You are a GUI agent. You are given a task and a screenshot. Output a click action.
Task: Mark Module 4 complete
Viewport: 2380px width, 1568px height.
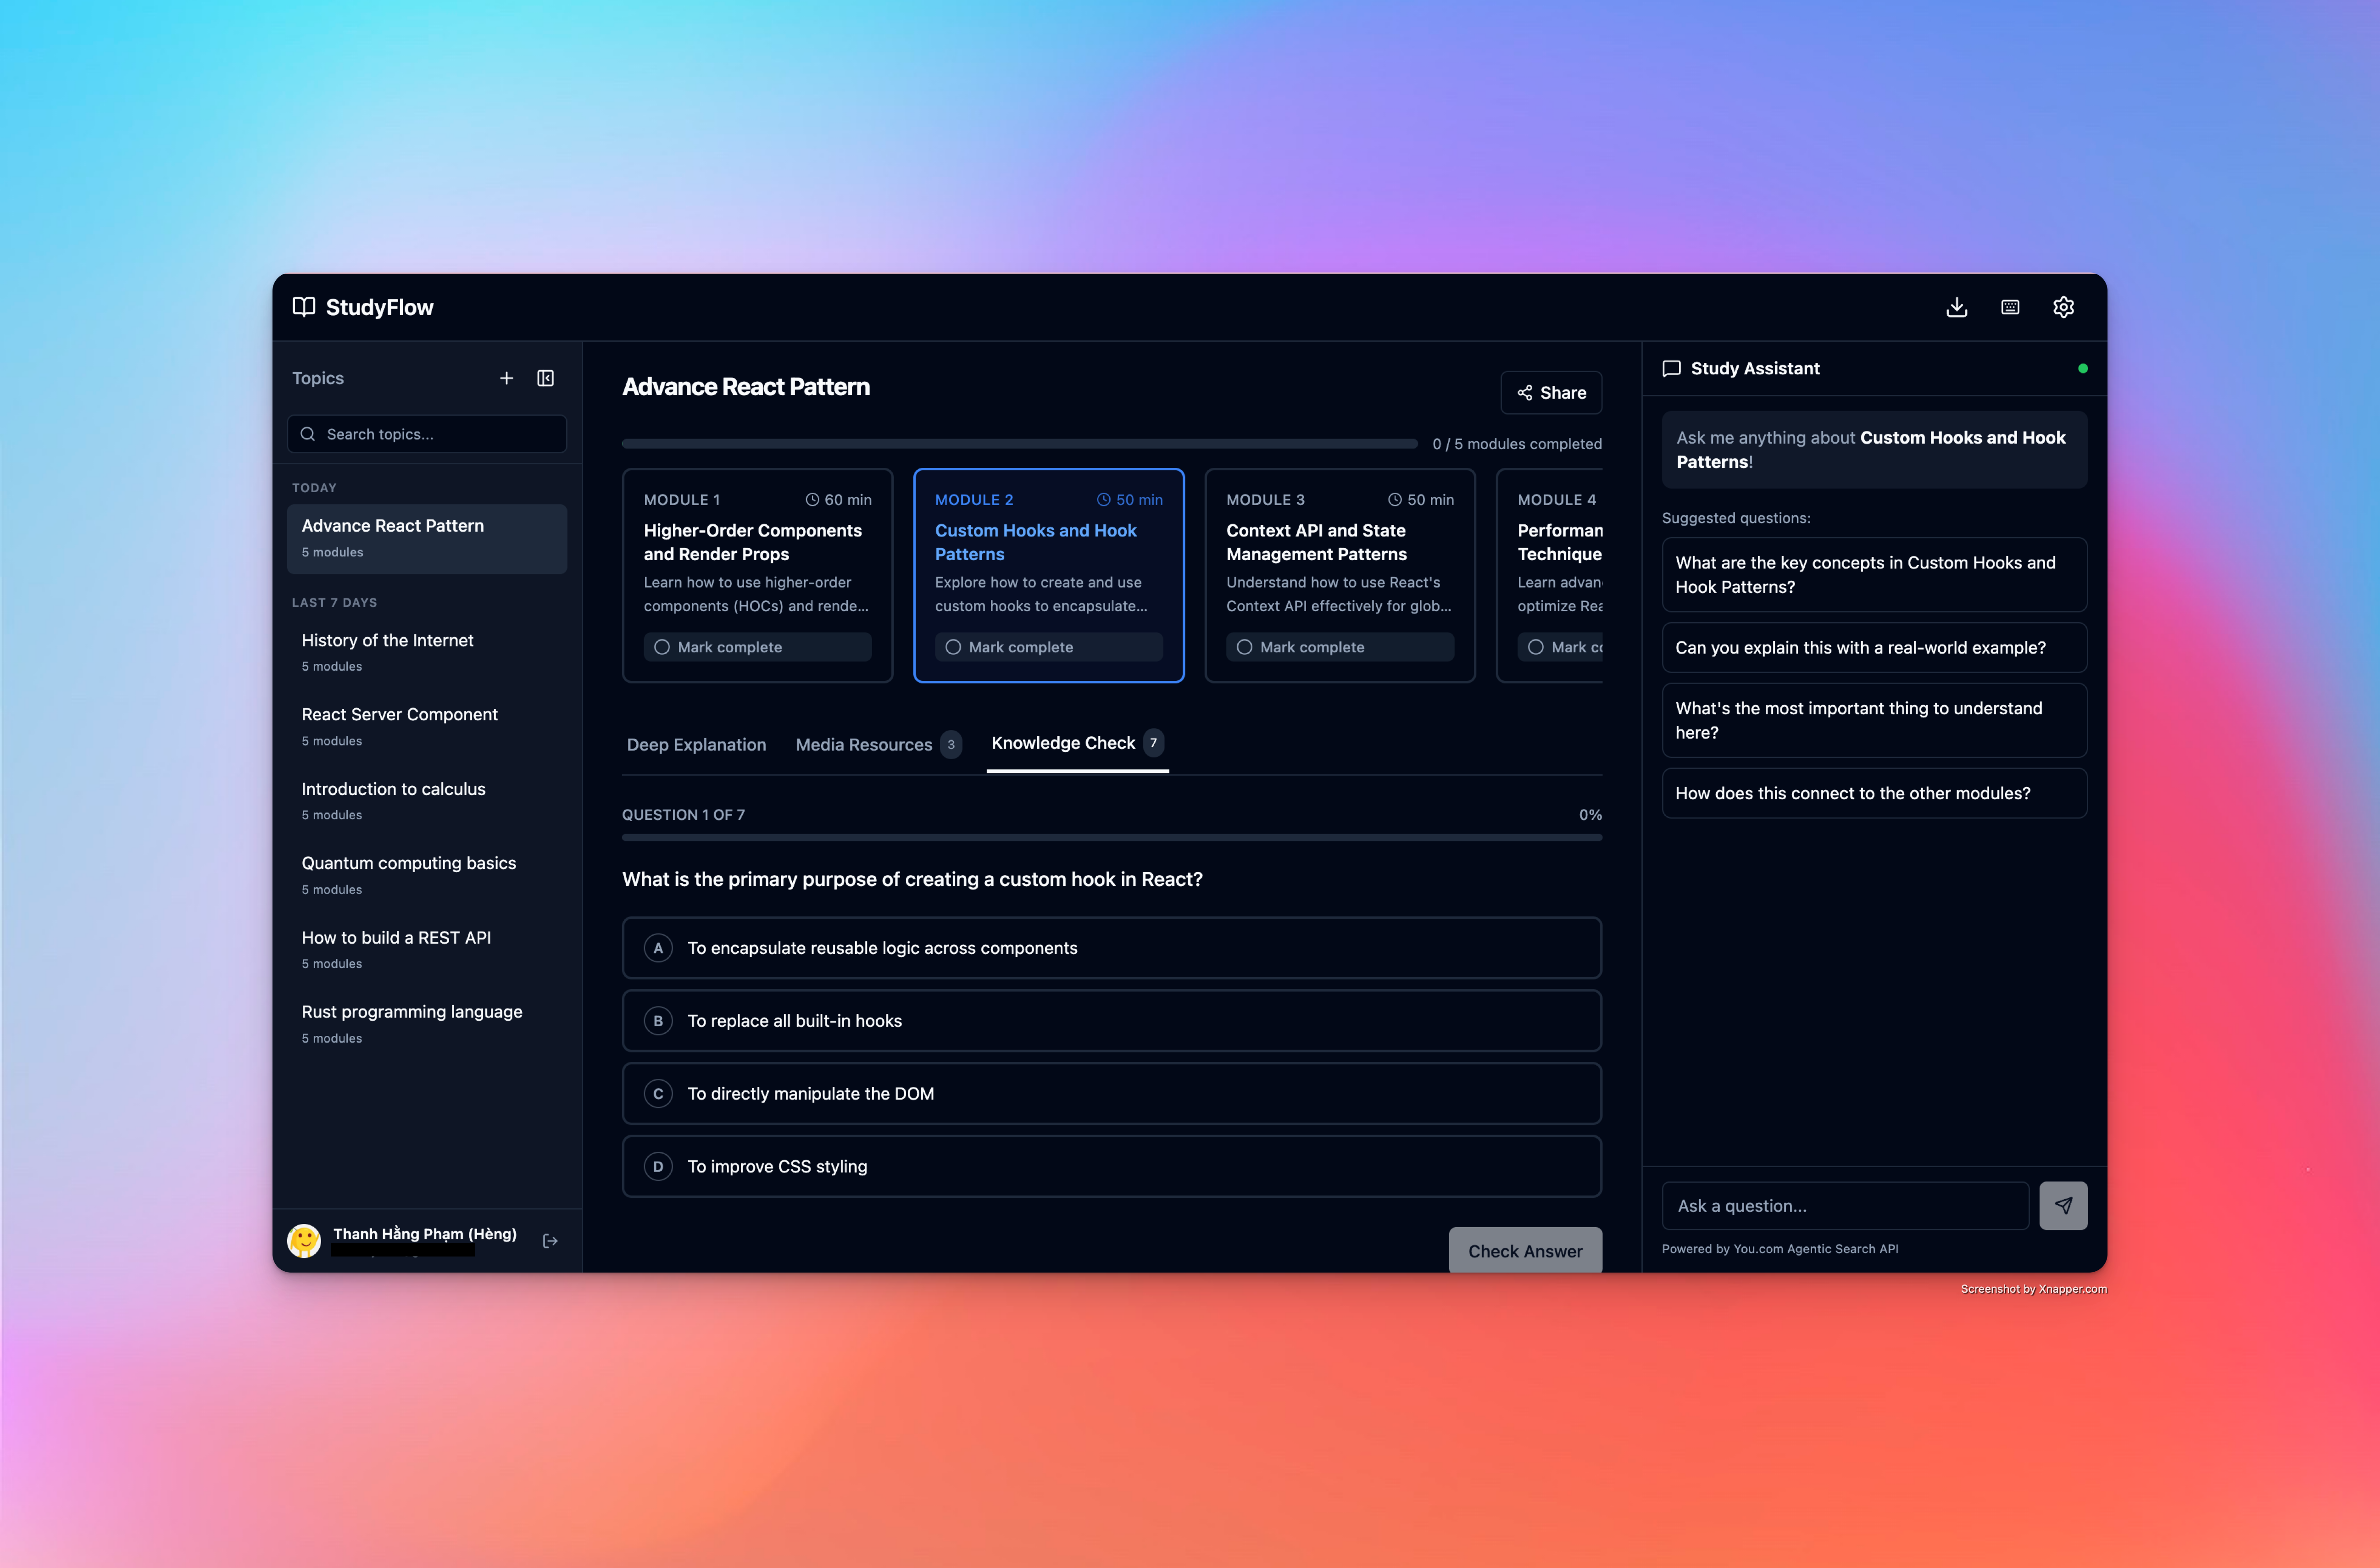[1560, 647]
